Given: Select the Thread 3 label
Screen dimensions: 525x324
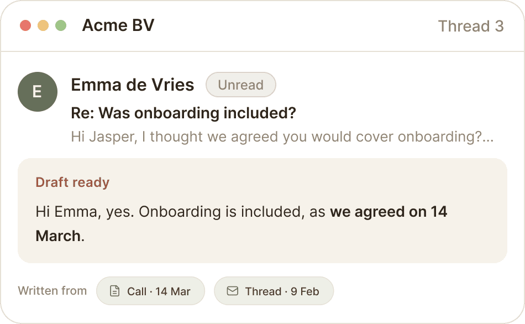Looking at the screenshot, I should click(x=471, y=26).
